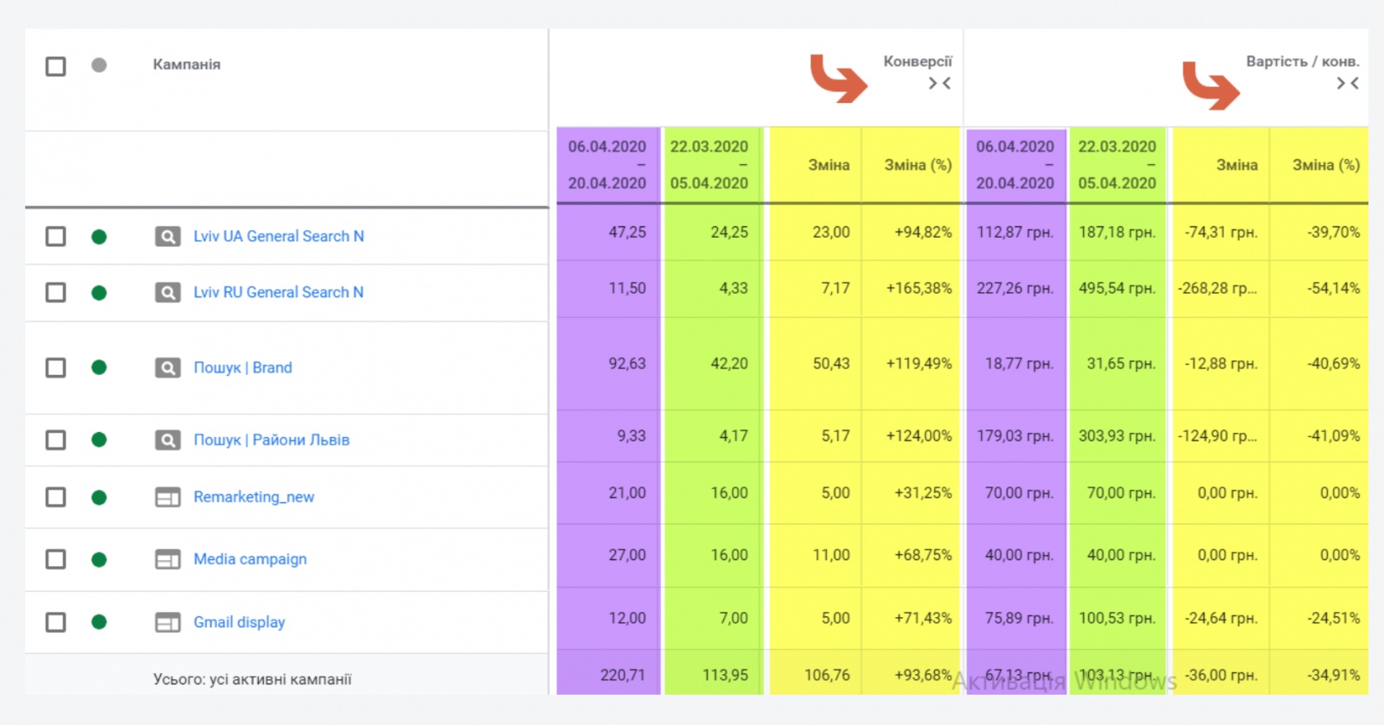Viewport: 1384px width, 725px height.
Task: Open the Пошук | Brand campaign link
Action: 242,368
